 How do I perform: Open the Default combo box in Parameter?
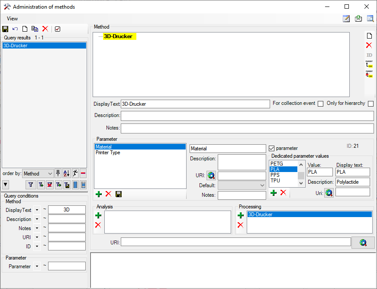(242, 185)
